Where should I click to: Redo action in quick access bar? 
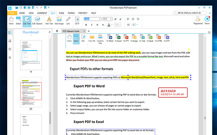coord(41,7)
